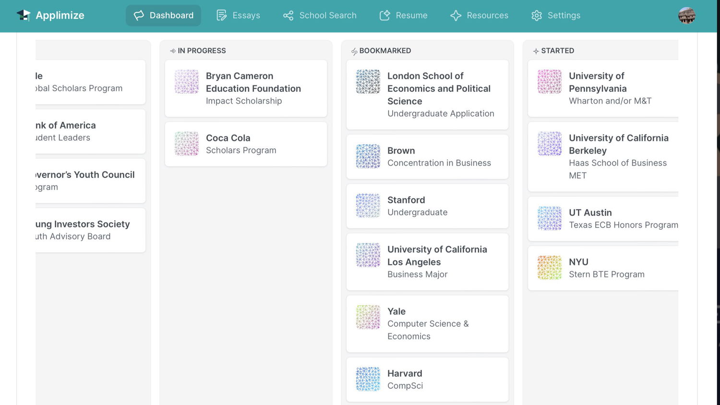
Task: Click the Applimize brand name
Action: [60, 15]
